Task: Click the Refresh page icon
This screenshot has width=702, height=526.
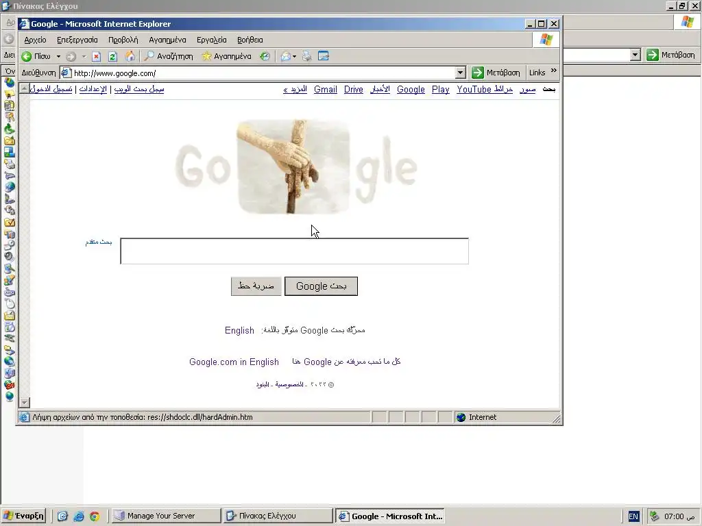Action: pos(113,56)
